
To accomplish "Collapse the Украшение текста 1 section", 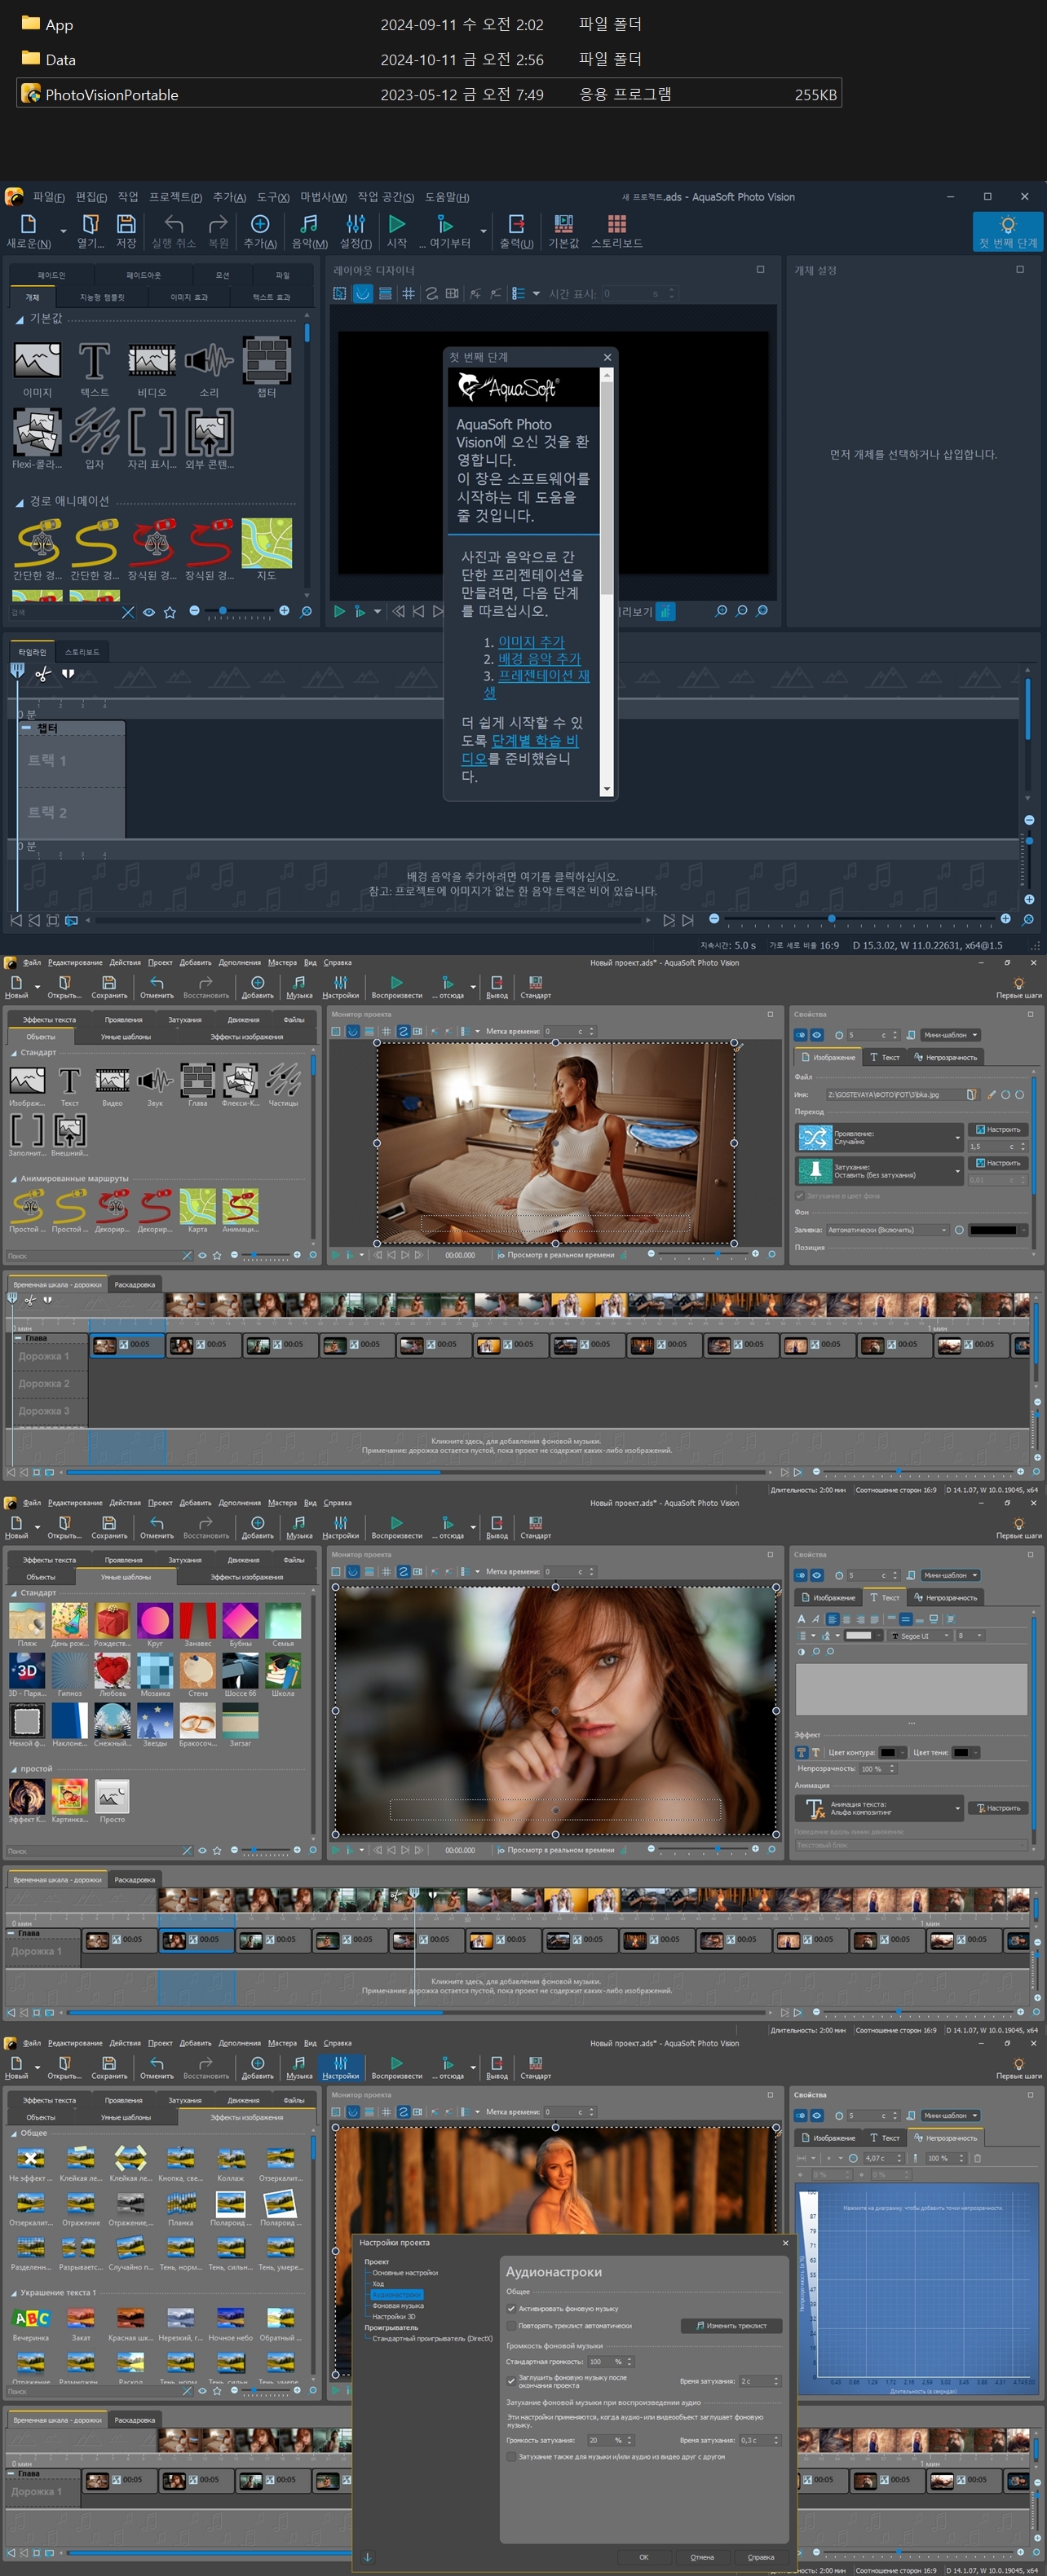I will pyautogui.click(x=14, y=2293).
